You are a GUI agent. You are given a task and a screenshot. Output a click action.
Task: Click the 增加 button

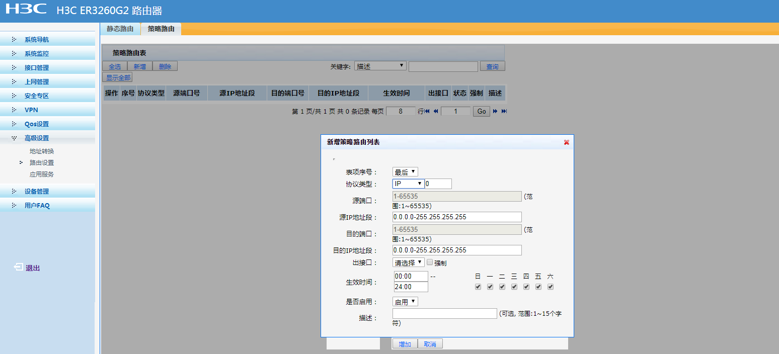tap(405, 344)
